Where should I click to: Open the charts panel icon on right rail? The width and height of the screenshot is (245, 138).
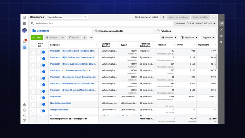point(221,23)
